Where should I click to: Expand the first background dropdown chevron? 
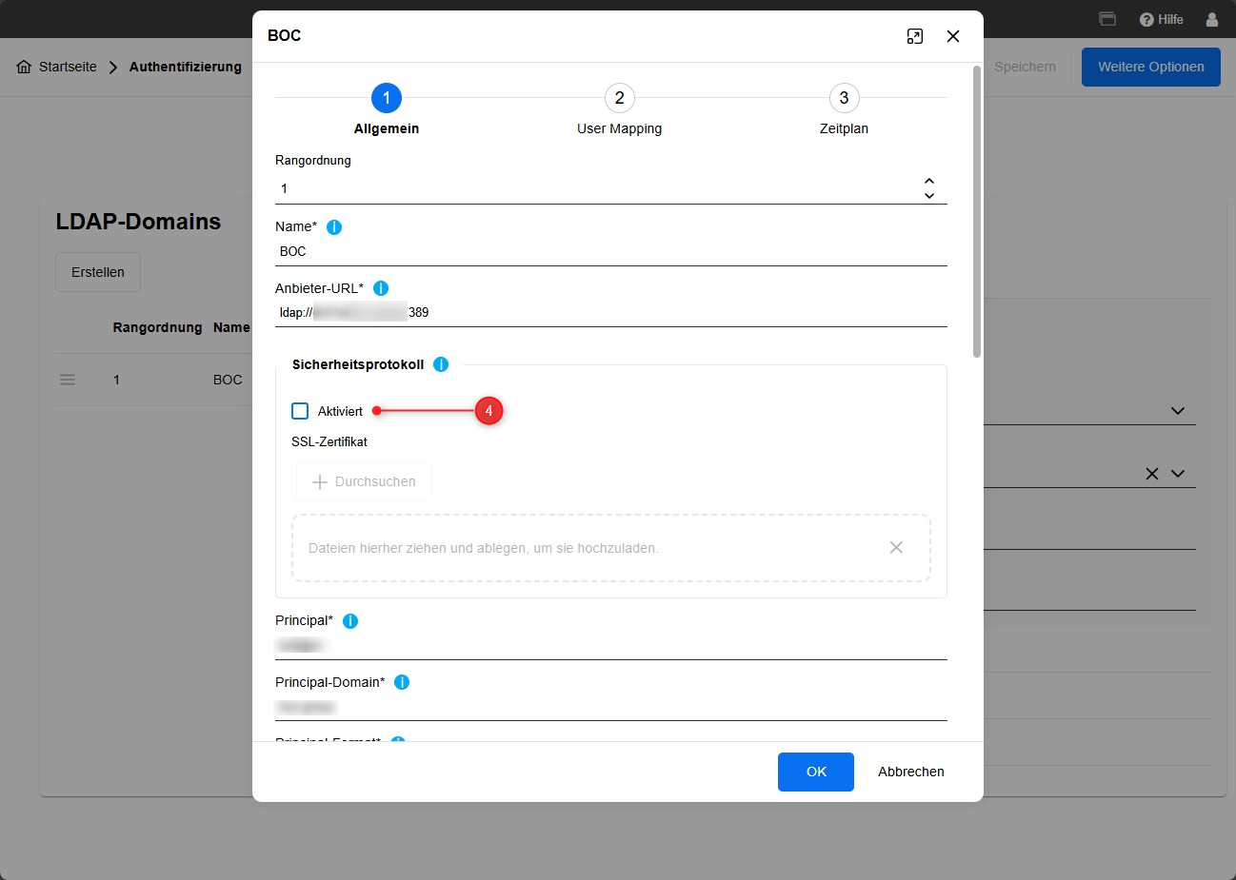coord(1178,411)
